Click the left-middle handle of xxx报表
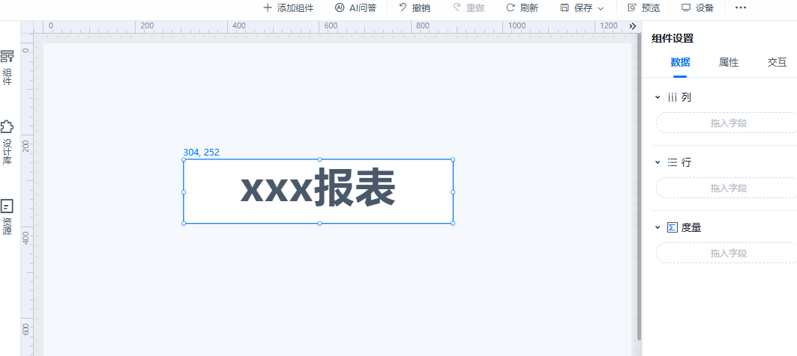This screenshot has height=356, width=797. (184, 191)
